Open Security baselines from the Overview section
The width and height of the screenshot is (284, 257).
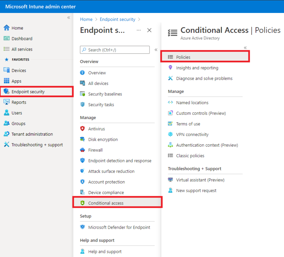tap(83, 94)
